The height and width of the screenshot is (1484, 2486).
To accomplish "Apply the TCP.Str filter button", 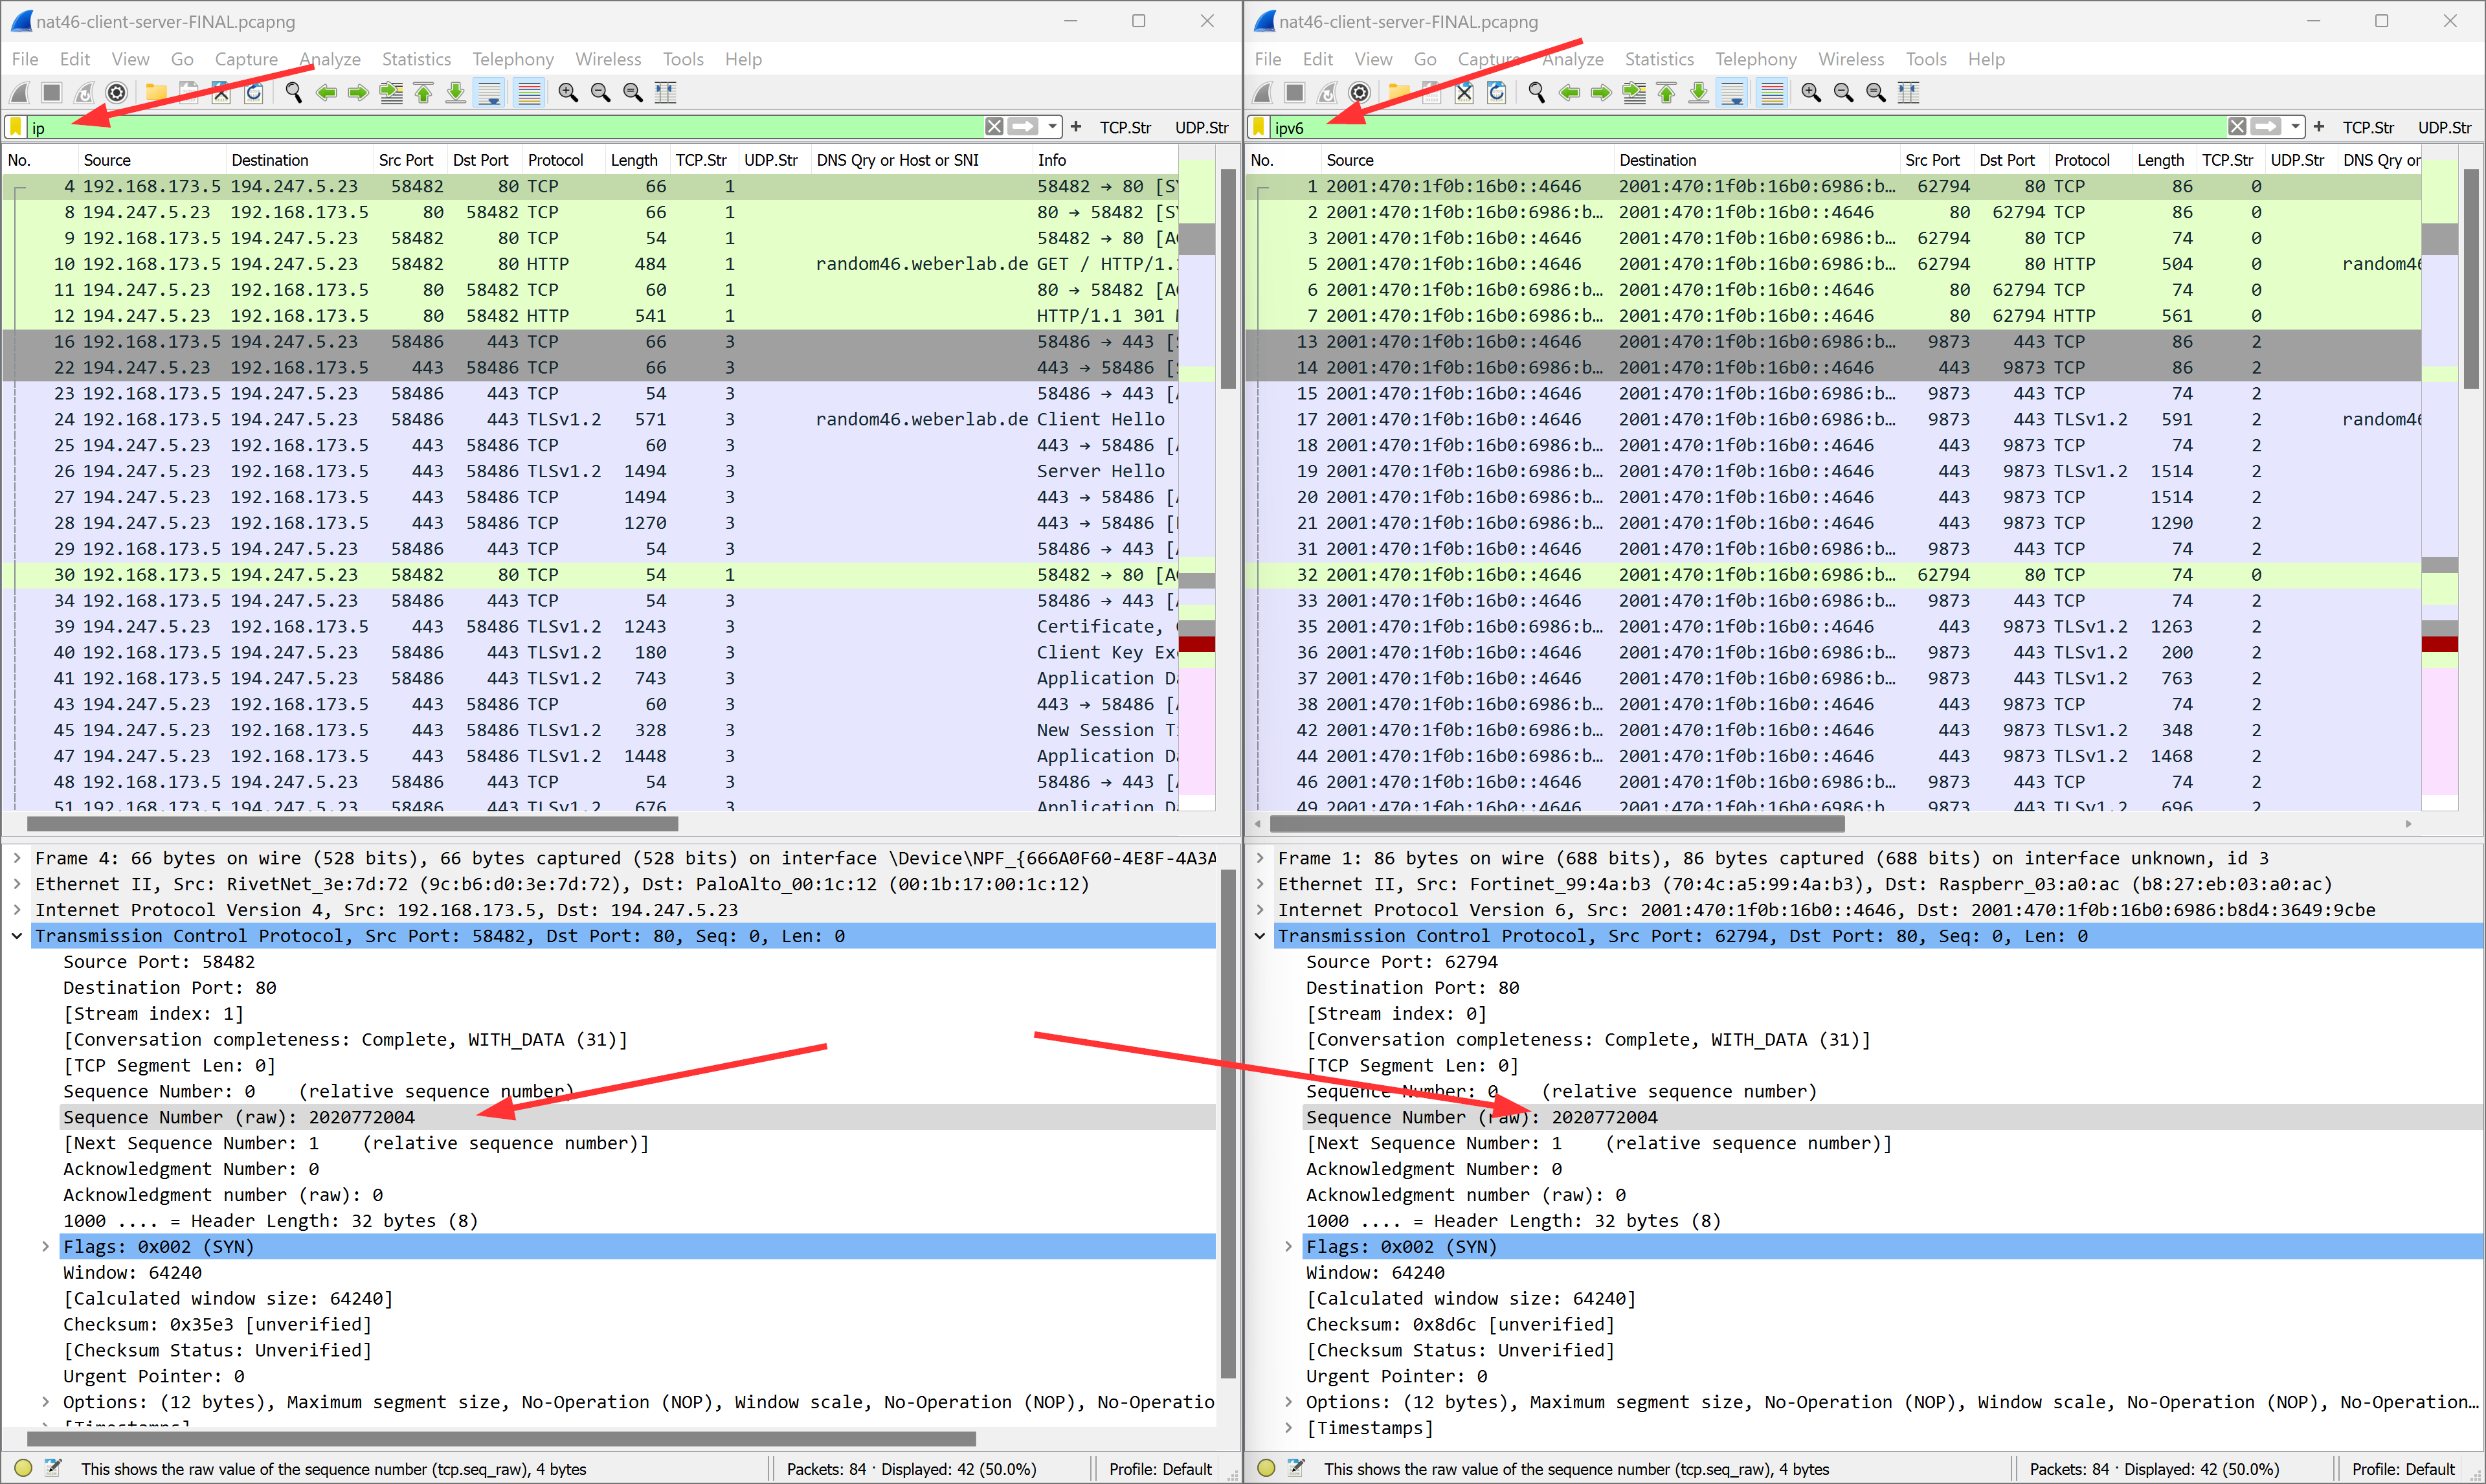I will (1125, 127).
